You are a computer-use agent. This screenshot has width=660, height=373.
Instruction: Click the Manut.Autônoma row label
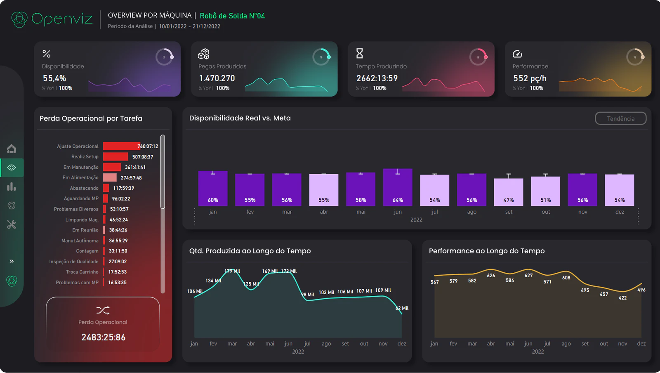pyautogui.click(x=80, y=241)
